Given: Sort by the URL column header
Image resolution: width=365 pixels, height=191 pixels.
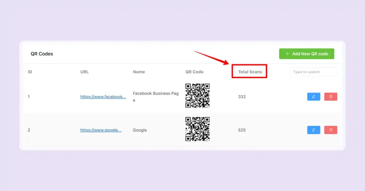Looking at the screenshot, I should click(84, 72).
